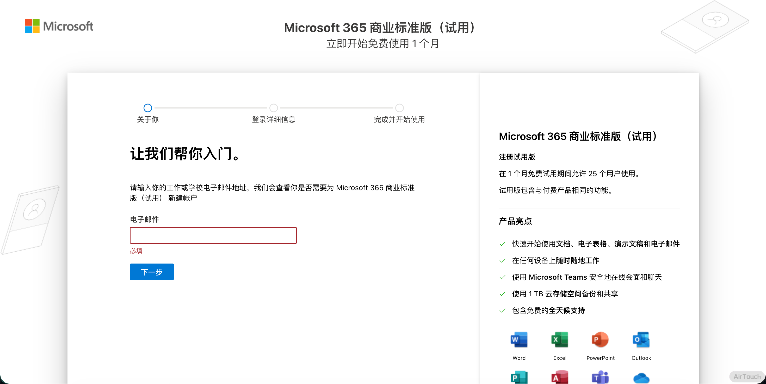
Task: Click the Teams app icon
Action: tap(600, 377)
